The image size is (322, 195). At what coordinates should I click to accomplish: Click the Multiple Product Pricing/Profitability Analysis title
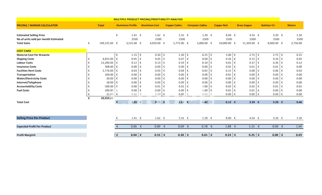[148, 19]
